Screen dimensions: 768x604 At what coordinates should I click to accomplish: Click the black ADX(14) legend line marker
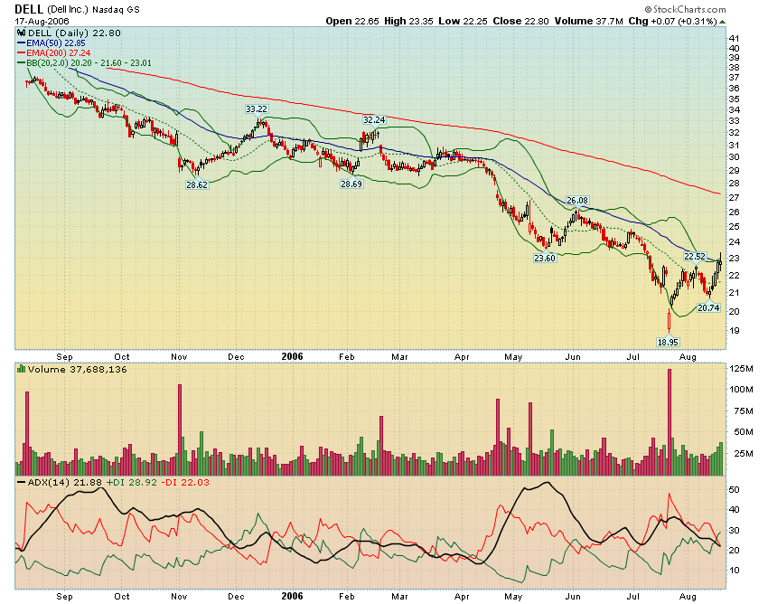click(x=21, y=483)
